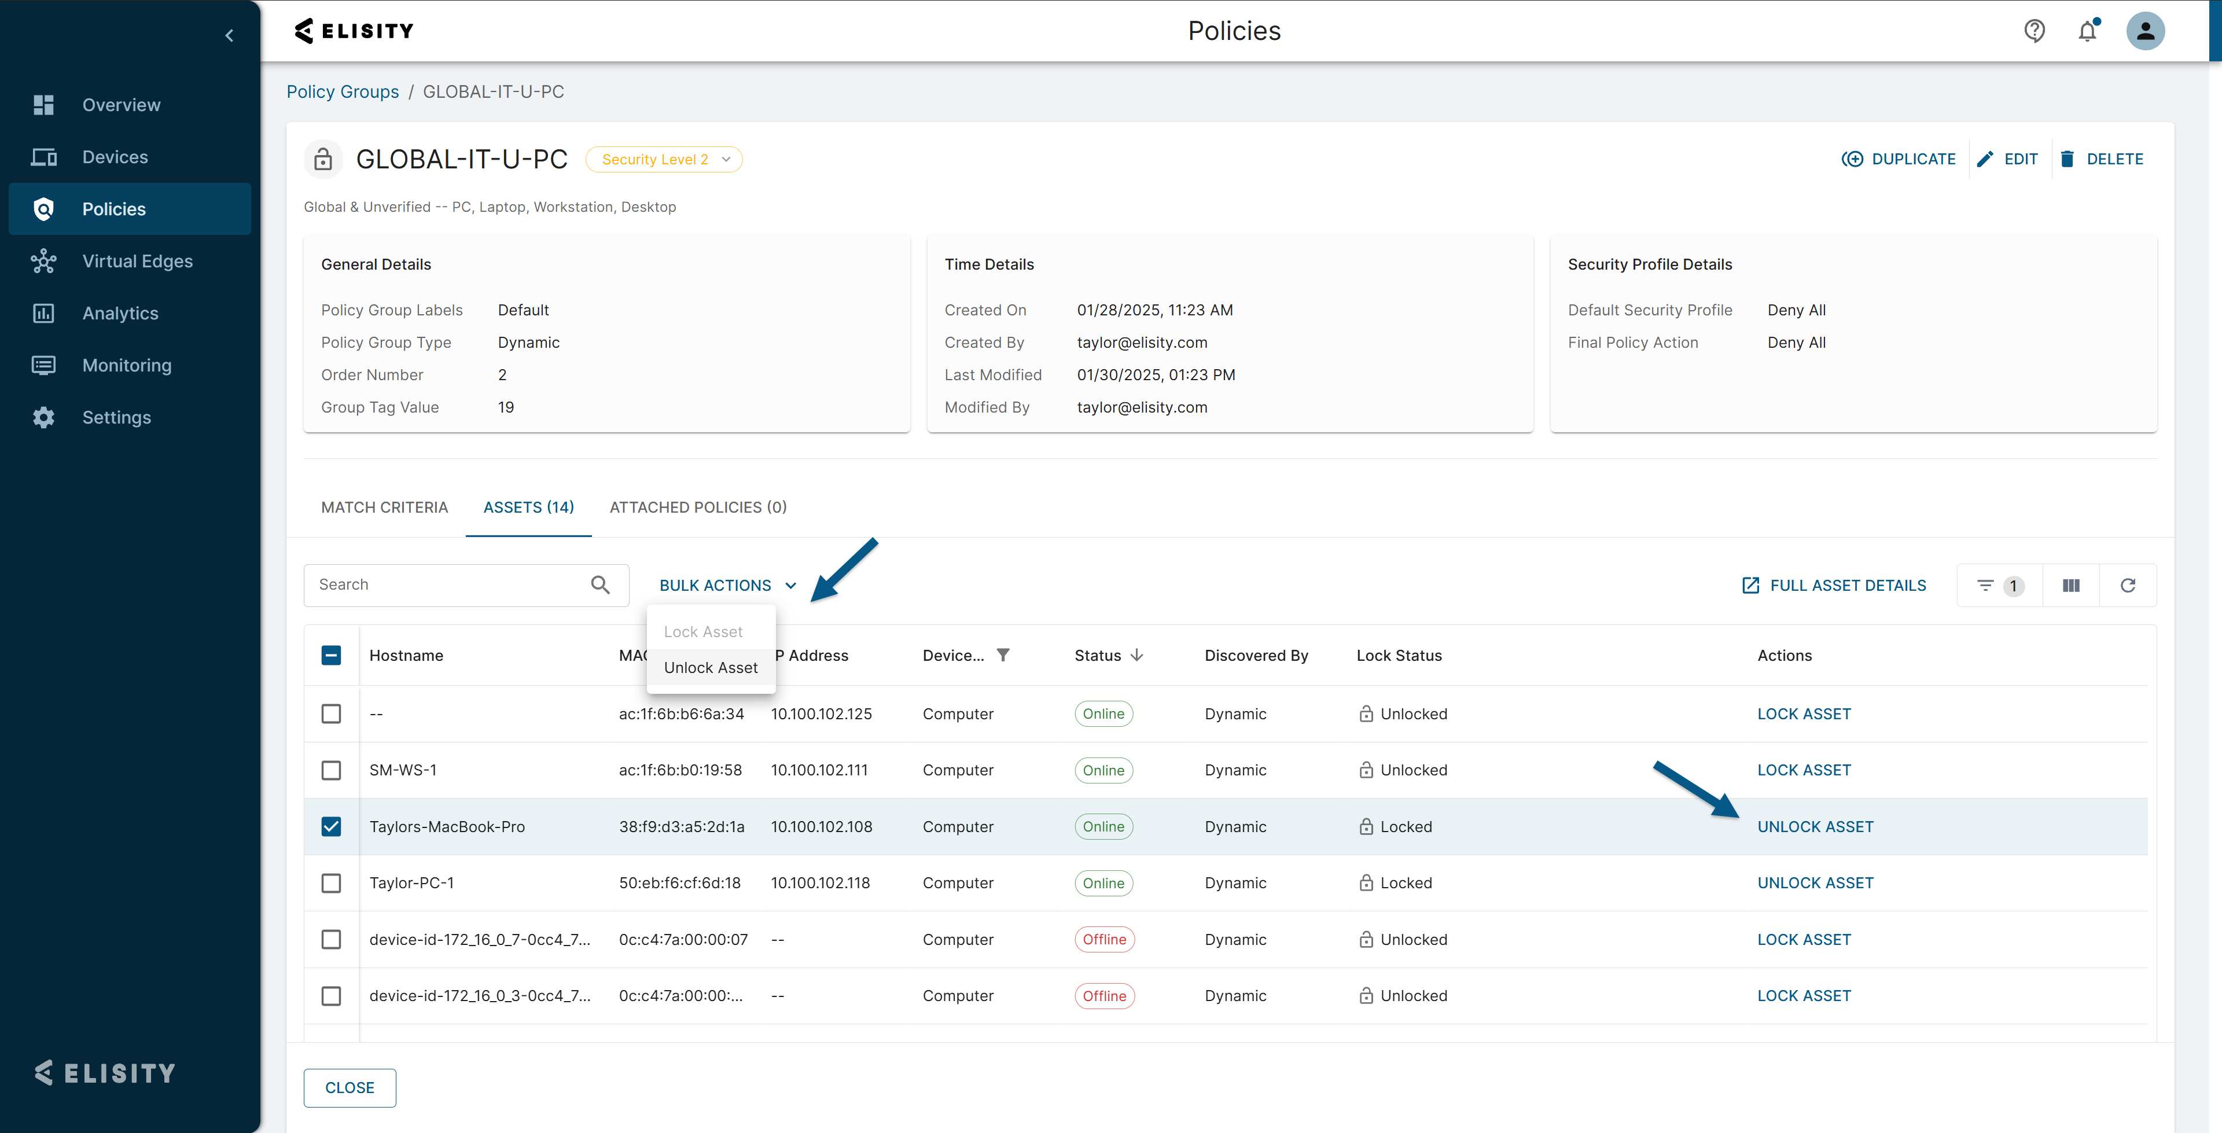Switch to the Match Criteria tab
The width and height of the screenshot is (2222, 1133).
pos(385,507)
